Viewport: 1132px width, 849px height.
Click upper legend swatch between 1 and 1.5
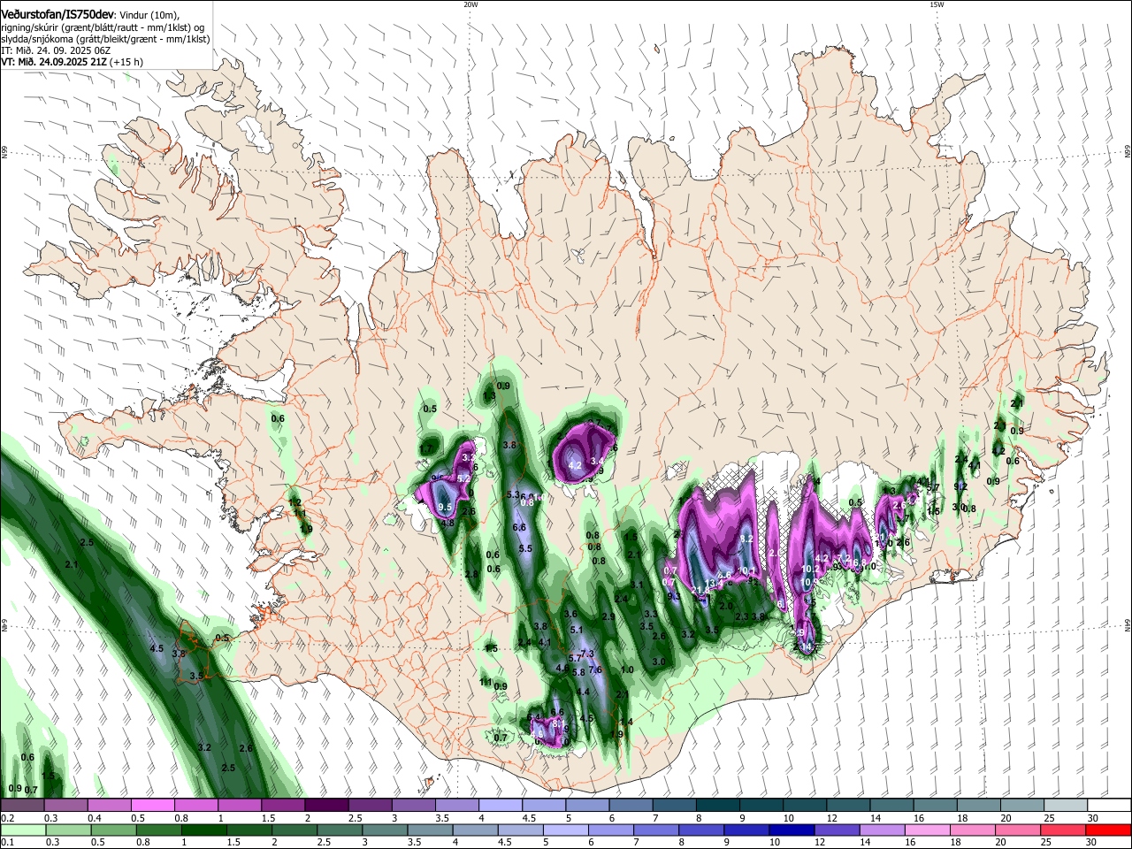pos(240,806)
